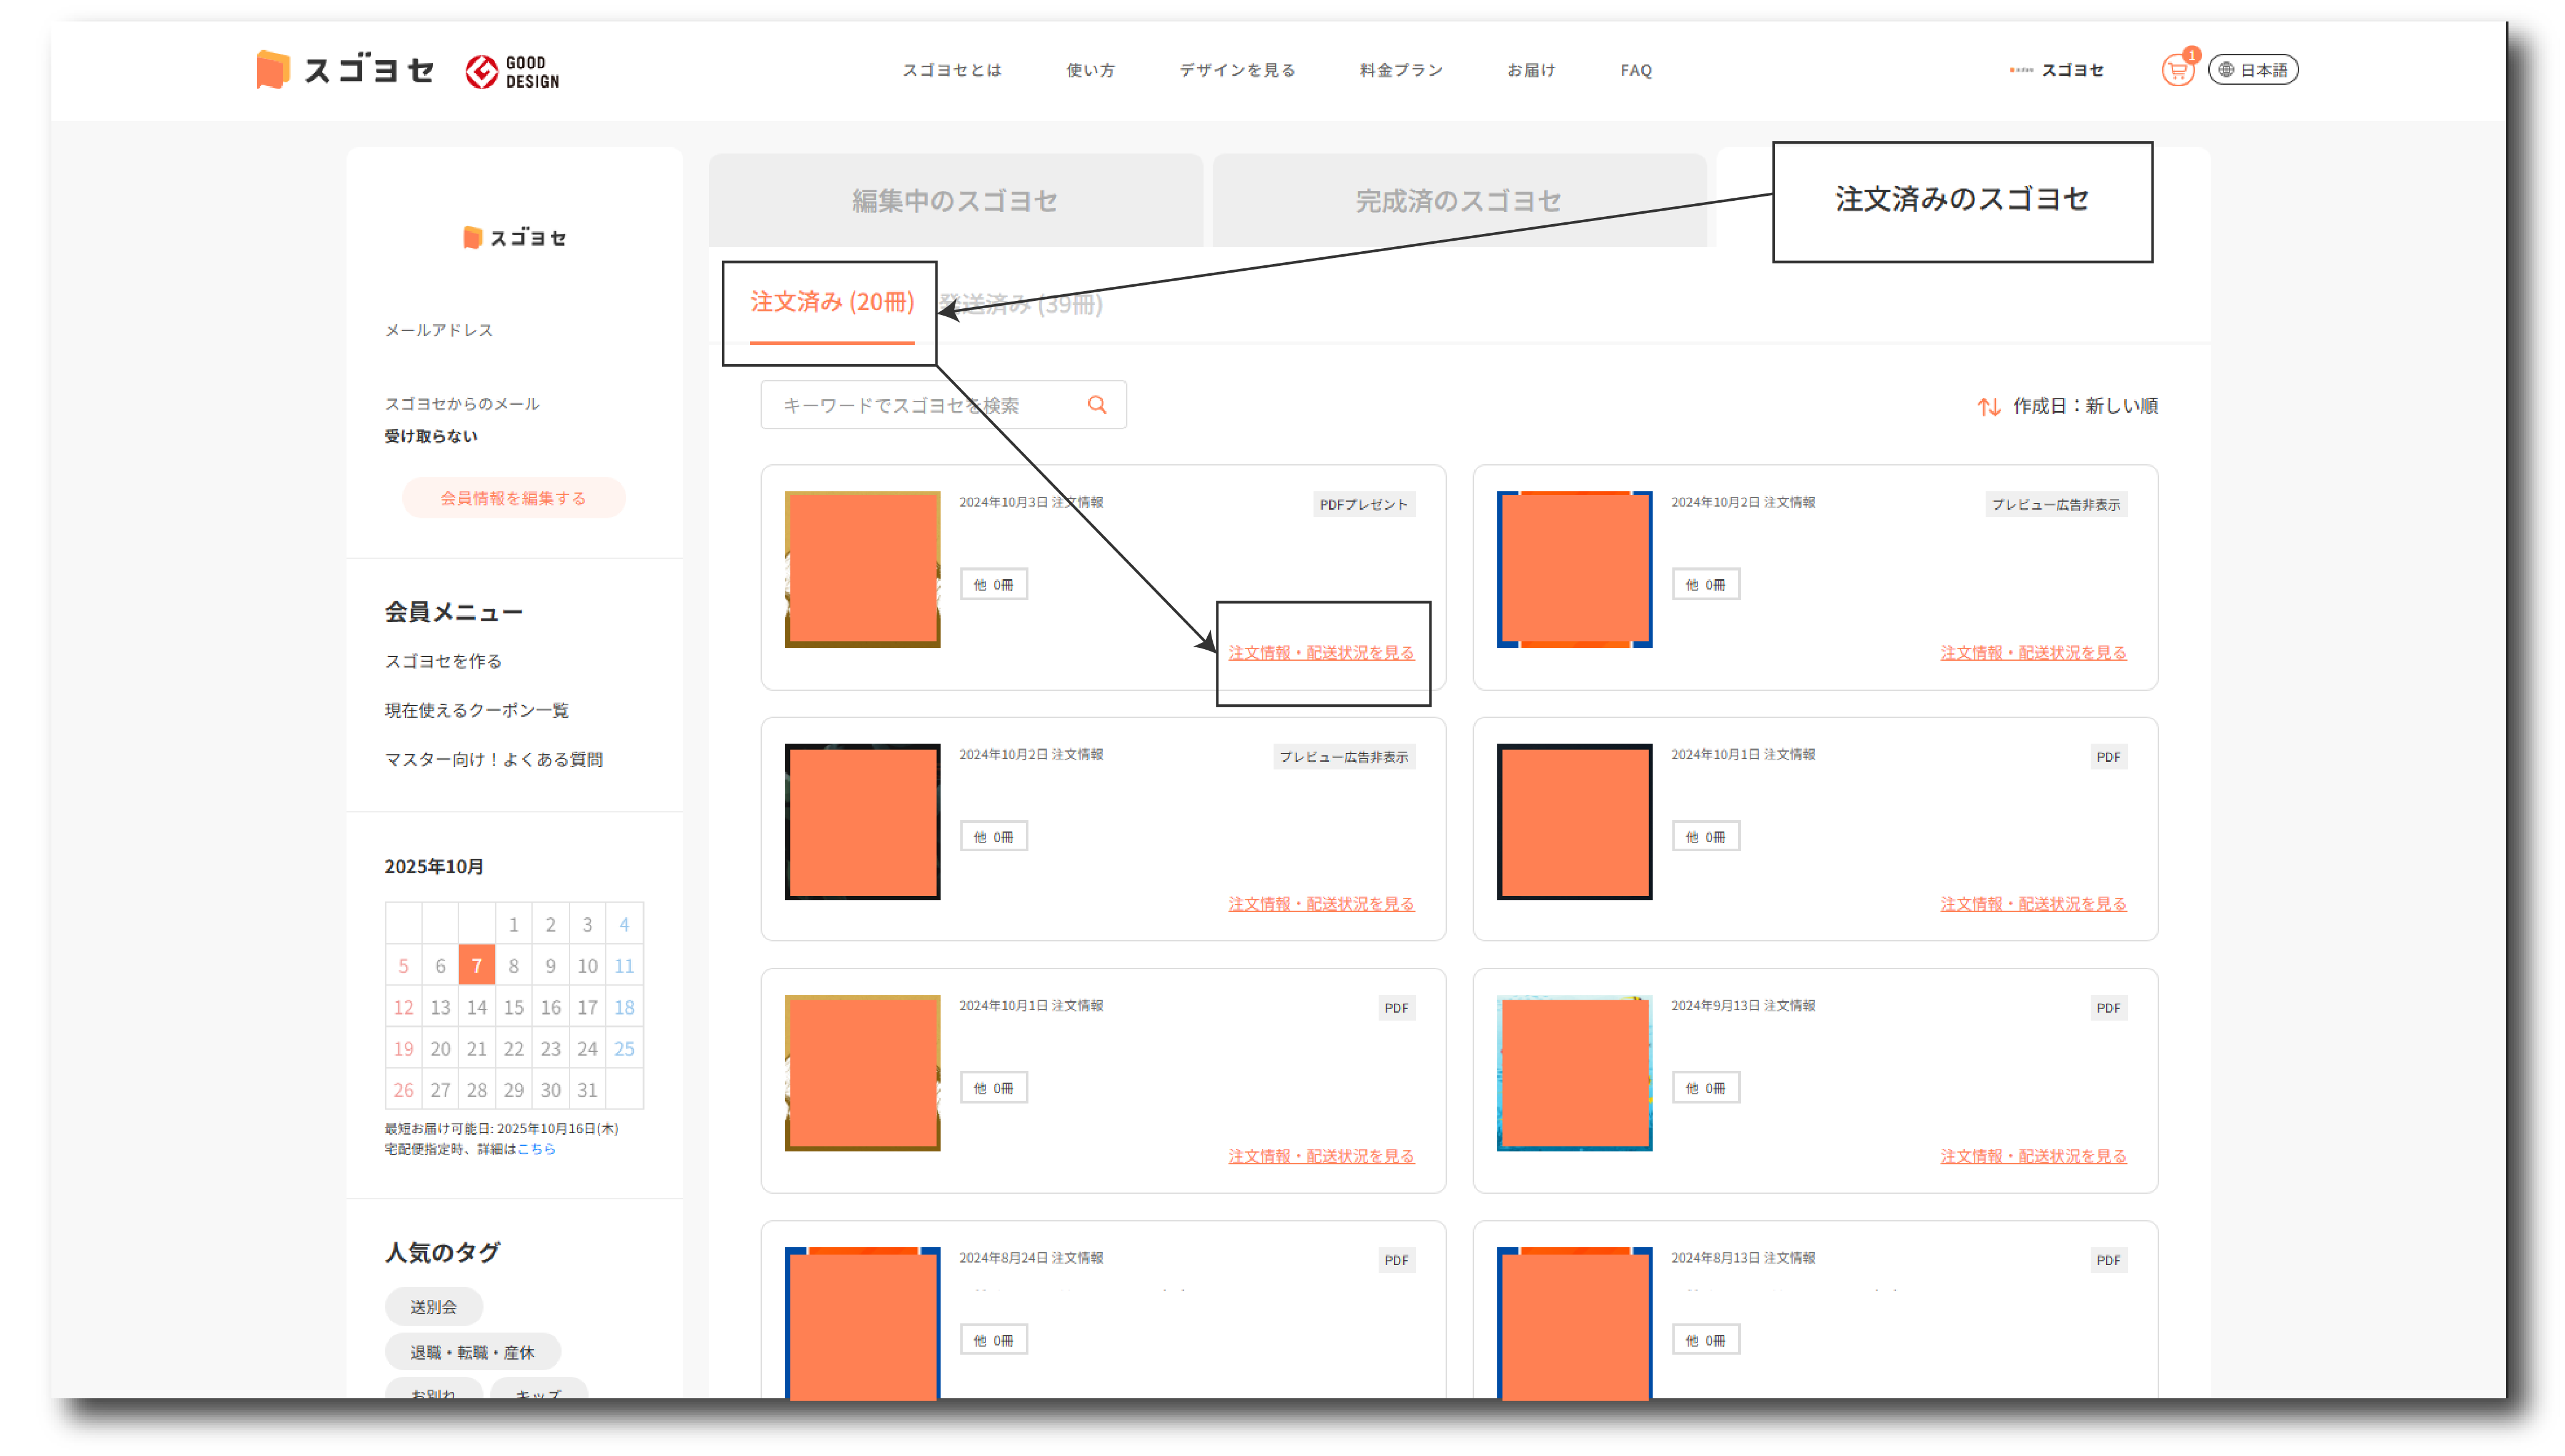This screenshot has width=2565, height=1456.
Task: Open 現在使えるクーポン一覧 link
Action: (x=476, y=710)
